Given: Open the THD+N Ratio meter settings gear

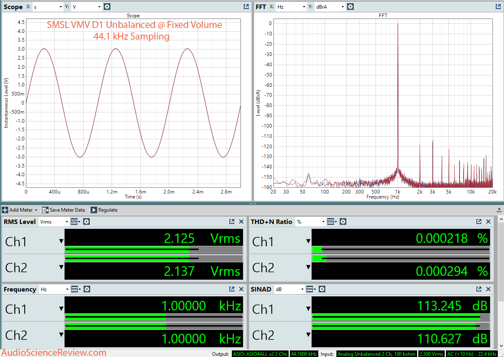Looking at the screenshot, I should click(343, 222).
